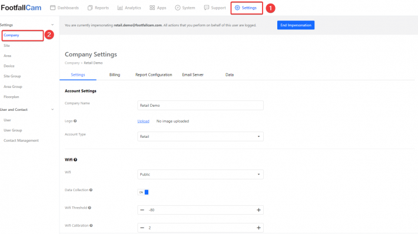Open the Apps grid icon

point(152,8)
